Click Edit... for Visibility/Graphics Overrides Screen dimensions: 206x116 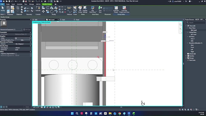tap(22, 40)
